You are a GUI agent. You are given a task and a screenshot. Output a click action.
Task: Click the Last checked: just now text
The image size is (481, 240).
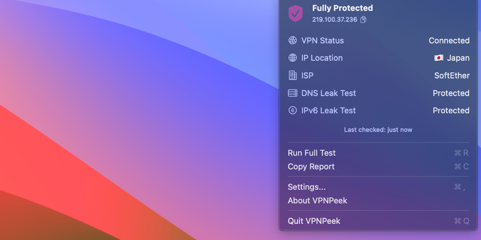pos(378,130)
